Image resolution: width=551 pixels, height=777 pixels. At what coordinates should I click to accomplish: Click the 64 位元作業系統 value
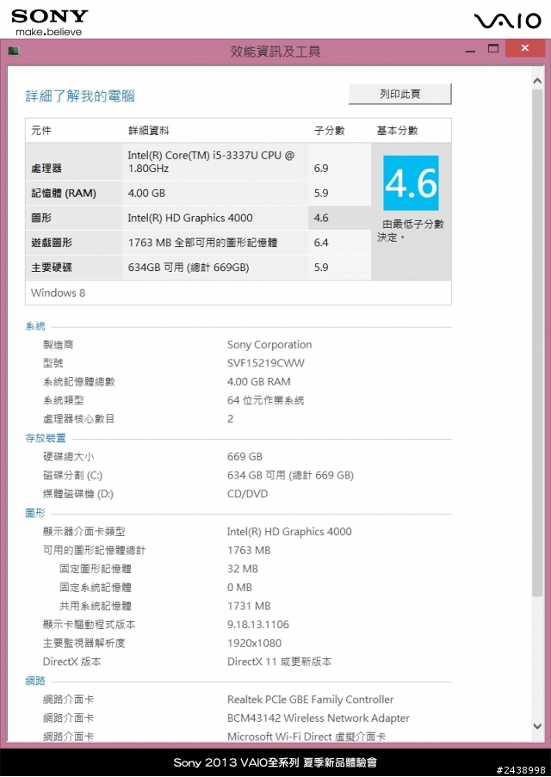pos(266,400)
